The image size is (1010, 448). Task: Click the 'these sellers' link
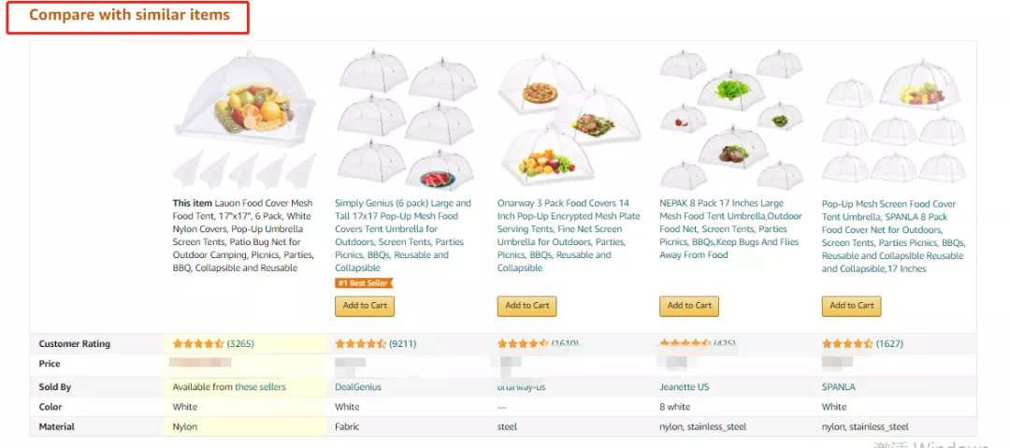tap(260, 387)
